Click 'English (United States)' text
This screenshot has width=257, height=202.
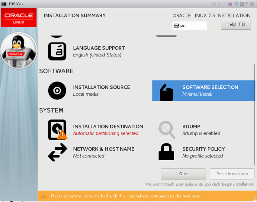click(x=97, y=55)
